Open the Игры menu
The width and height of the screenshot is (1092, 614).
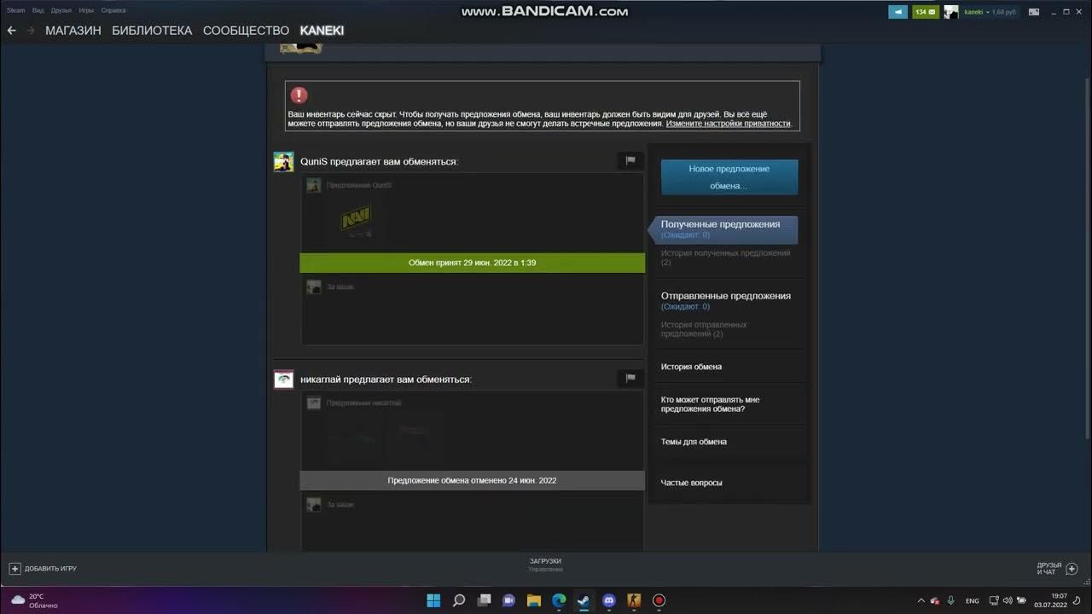coord(86,10)
